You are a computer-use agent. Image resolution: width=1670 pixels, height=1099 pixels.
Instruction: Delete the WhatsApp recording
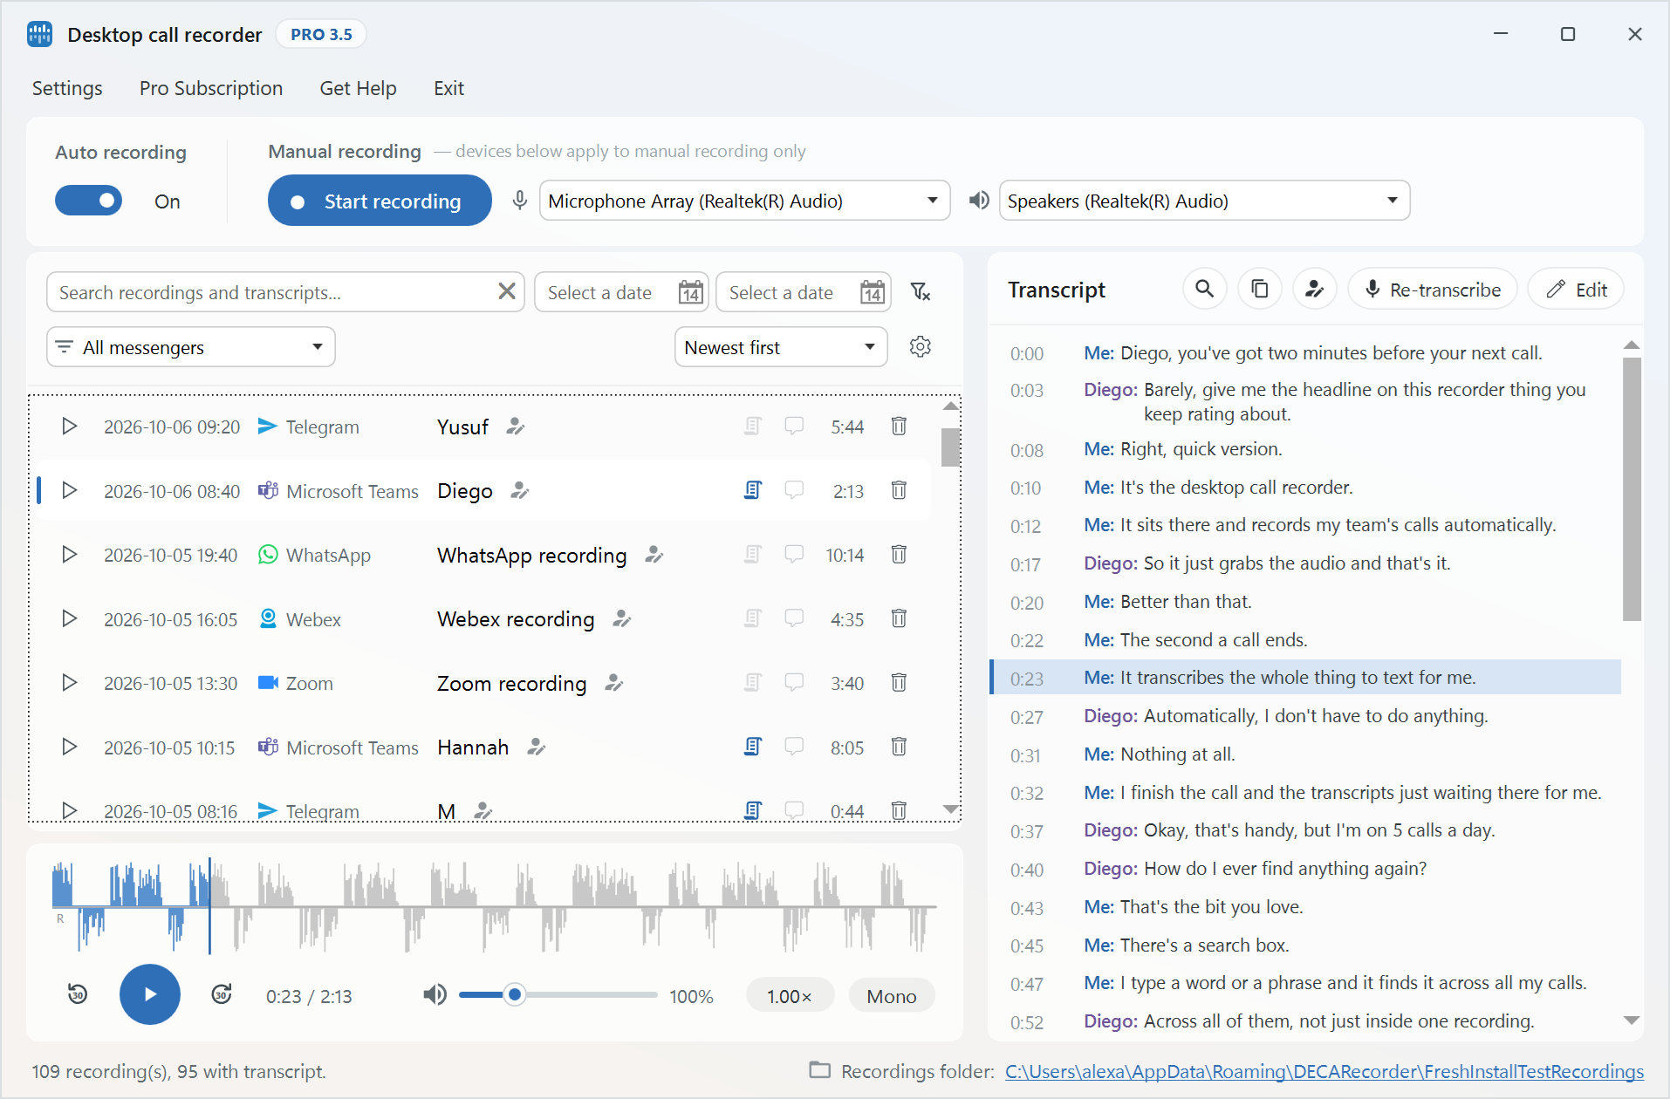coord(899,555)
